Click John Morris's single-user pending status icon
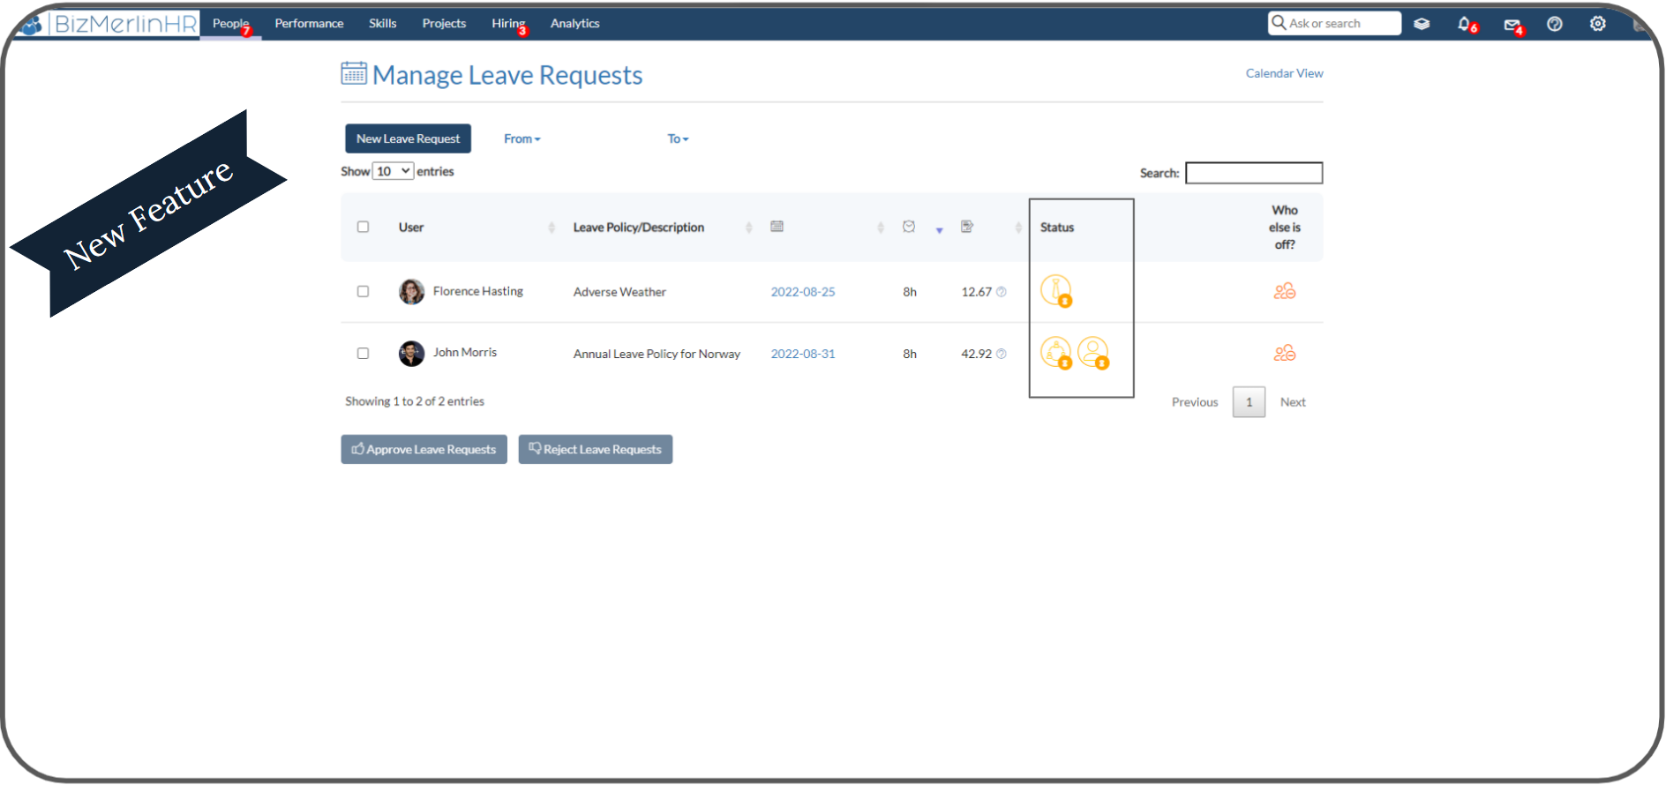Screen dimensions: 1666x785 [1093, 353]
